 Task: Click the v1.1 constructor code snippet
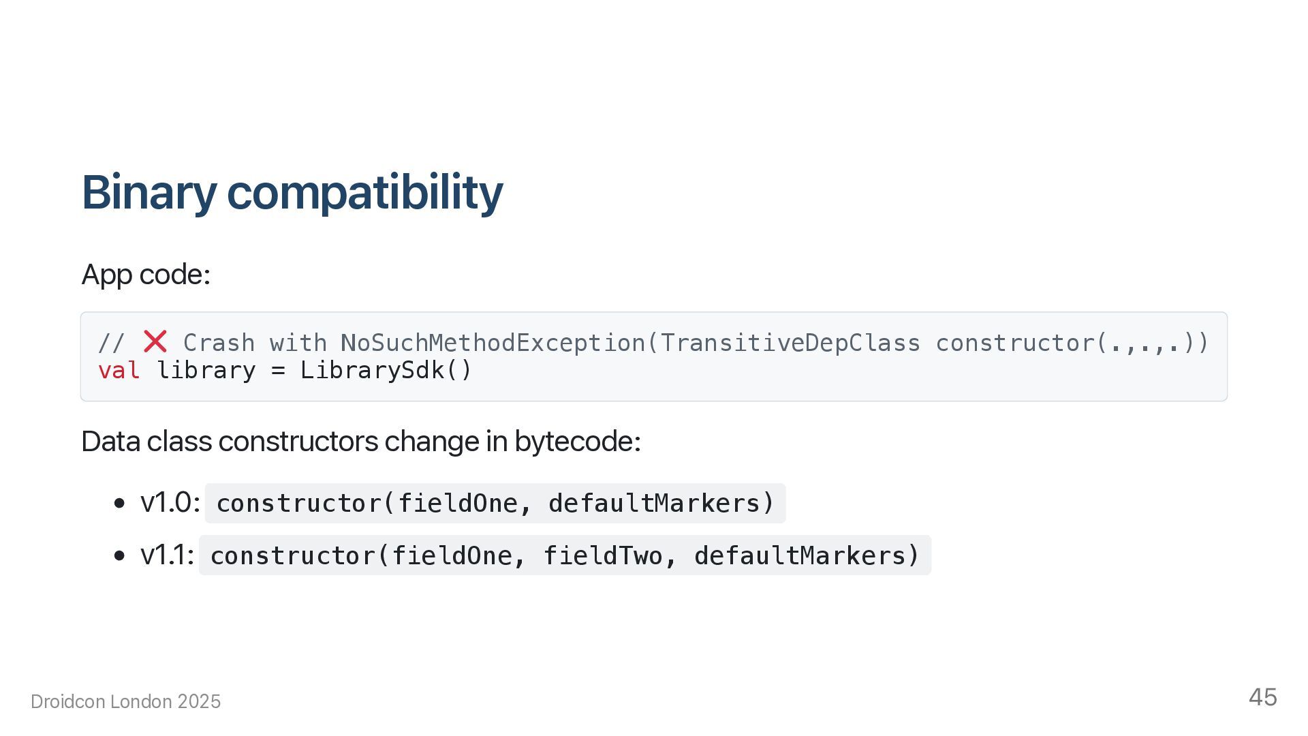[x=565, y=555]
